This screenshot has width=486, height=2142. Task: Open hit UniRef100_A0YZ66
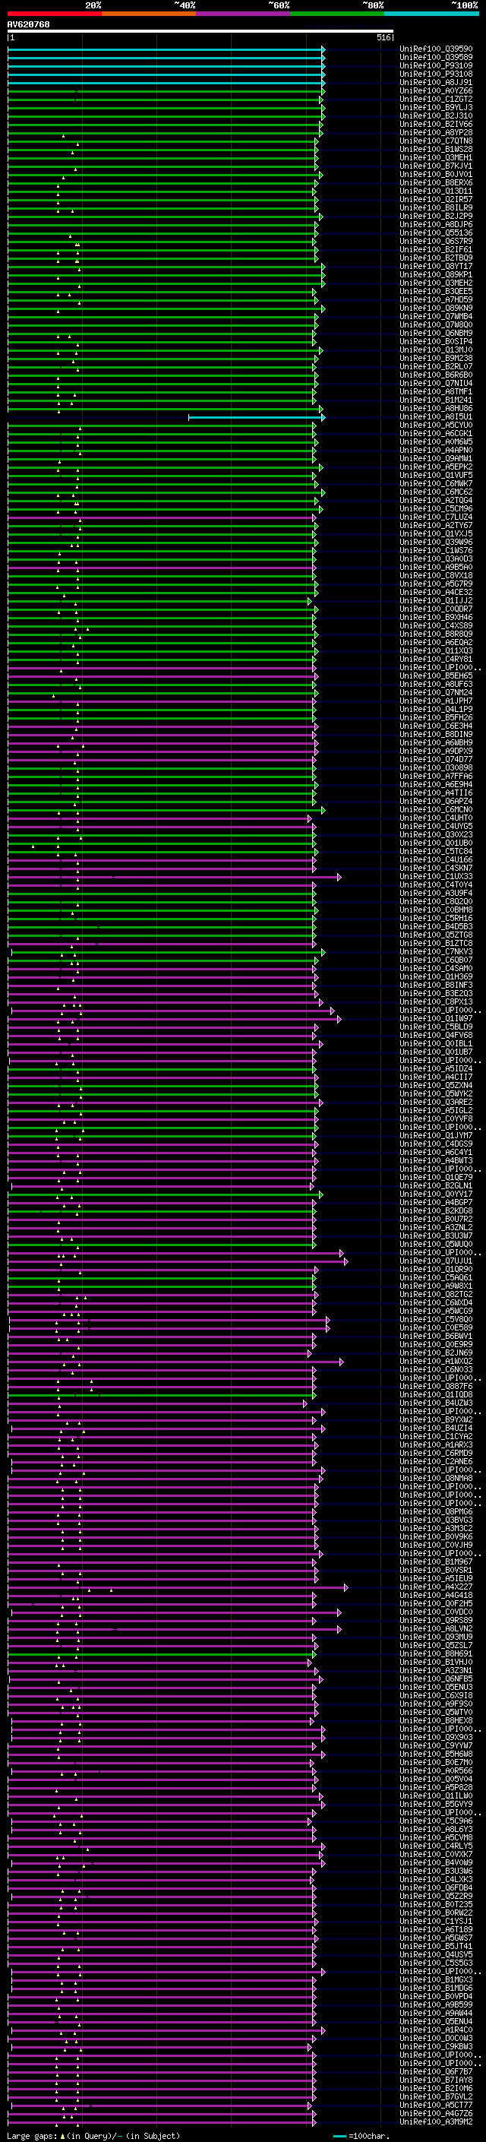pos(436,90)
